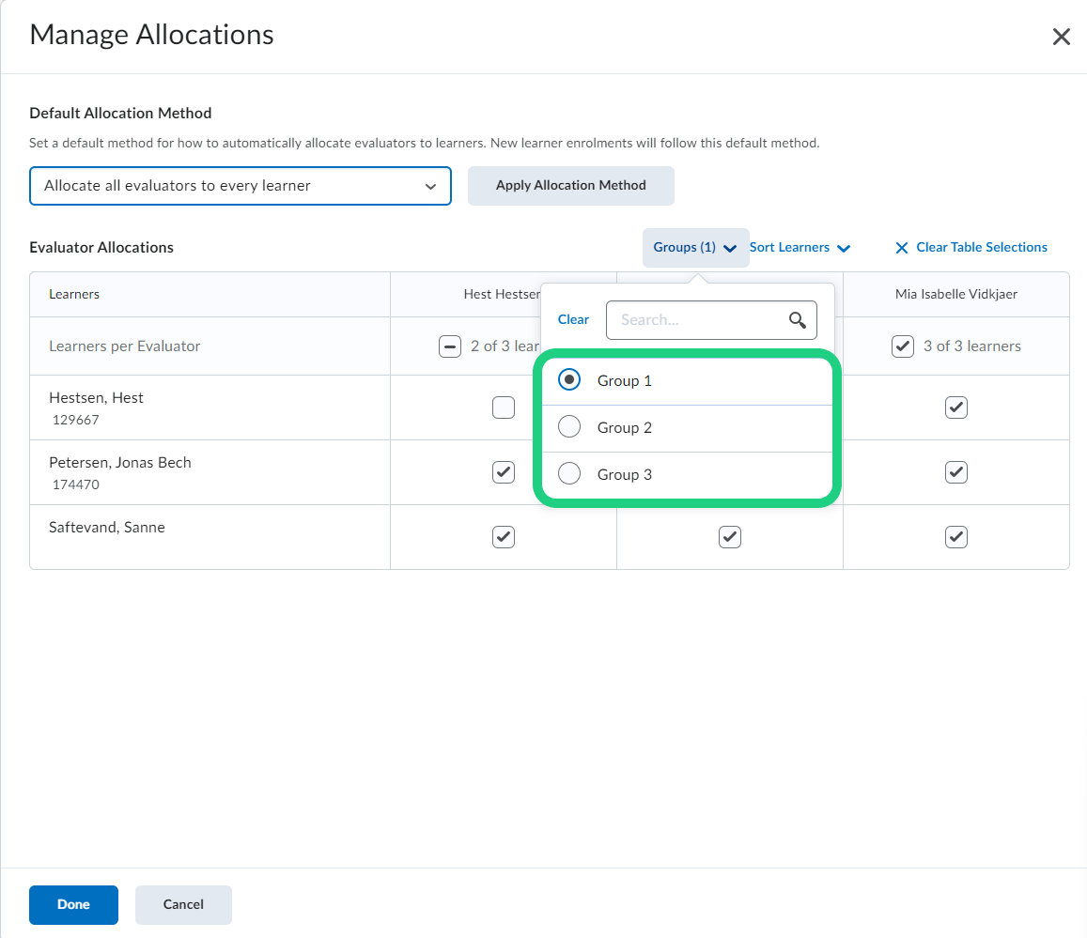Viewport: 1087px width, 938px height.
Task: Expand the Sort Learners dropdown
Action: [800, 248]
